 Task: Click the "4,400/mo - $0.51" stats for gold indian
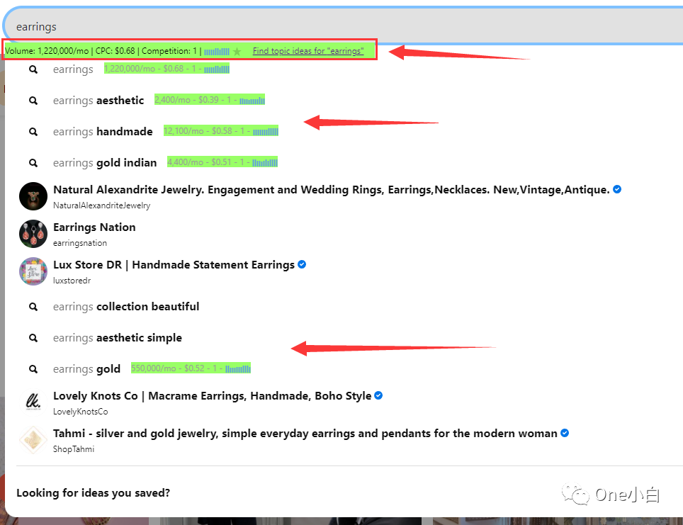[222, 162]
